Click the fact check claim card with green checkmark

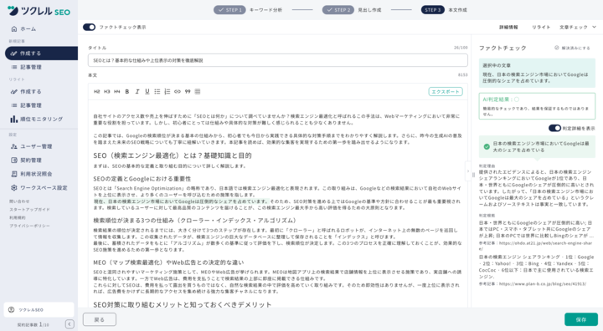coord(537,146)
